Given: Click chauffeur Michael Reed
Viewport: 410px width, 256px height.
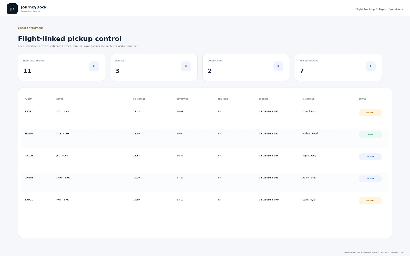Looking at the screenshot, I should (310, 134).
